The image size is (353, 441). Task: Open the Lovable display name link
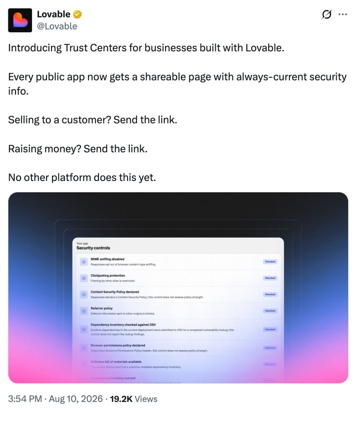(x=54, y=14)
